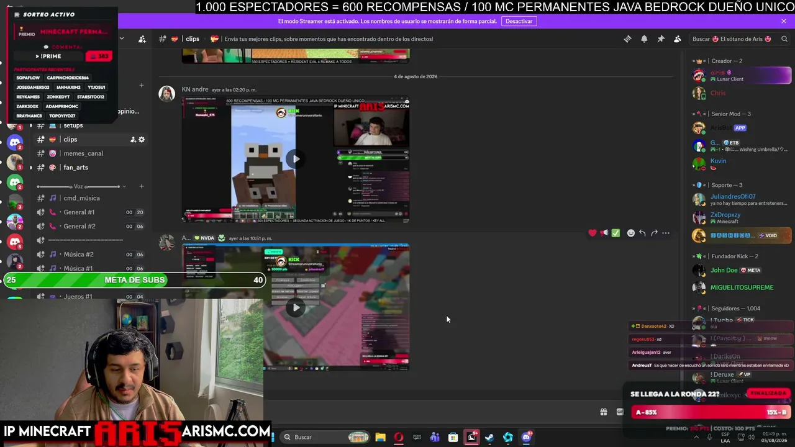Collapse the Voz channel category
Viewport: 795px width, 447px height.
click(x=81, y=186)
